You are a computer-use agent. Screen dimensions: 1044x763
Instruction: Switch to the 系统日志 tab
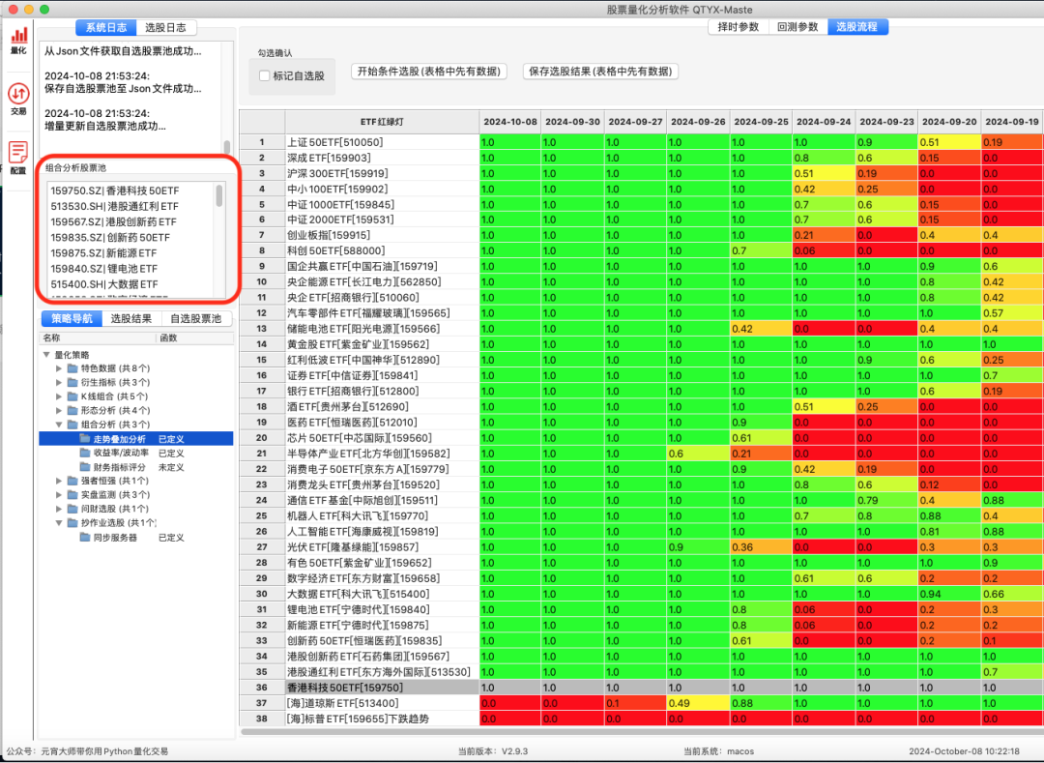(x=106, y=27)
